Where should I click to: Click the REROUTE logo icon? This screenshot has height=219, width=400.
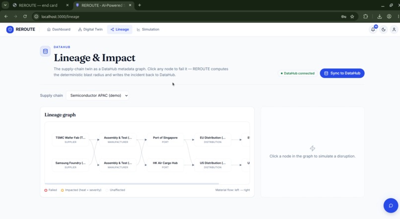[x=10, y=29]
